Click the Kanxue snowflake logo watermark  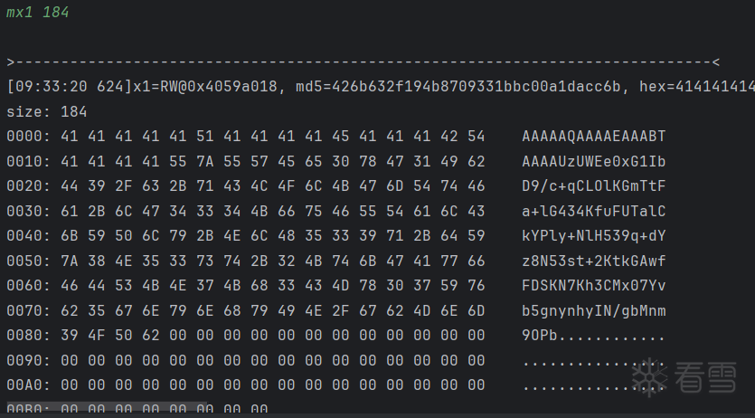(649, 378)
